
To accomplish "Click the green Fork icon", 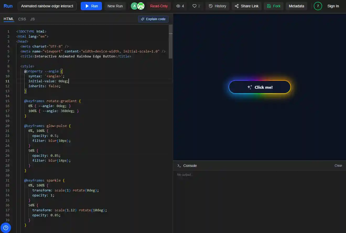I will 269,6.
